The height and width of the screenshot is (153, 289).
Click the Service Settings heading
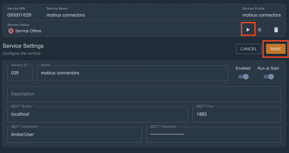[23, 46]
